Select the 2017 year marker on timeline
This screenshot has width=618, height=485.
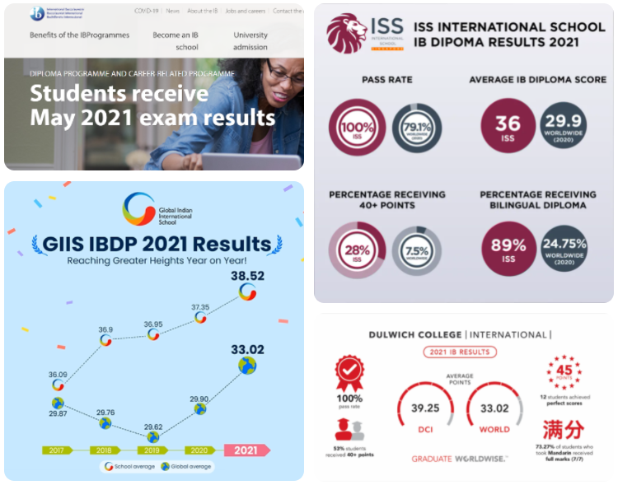pos(58,450)
